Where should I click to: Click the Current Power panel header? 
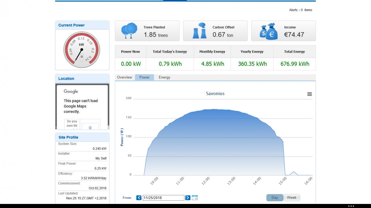(82, 25)
